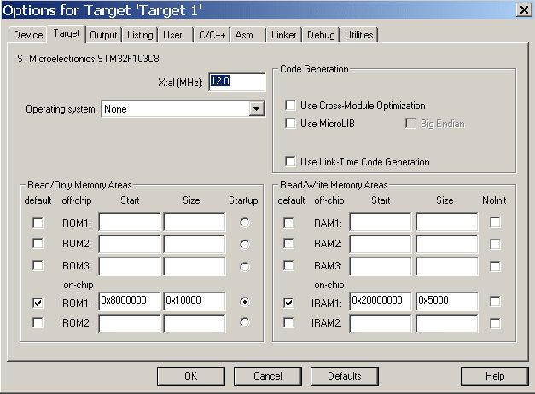Click the RAM3 Size field
This screenshot has height=394, width=535.
(446, 266)
